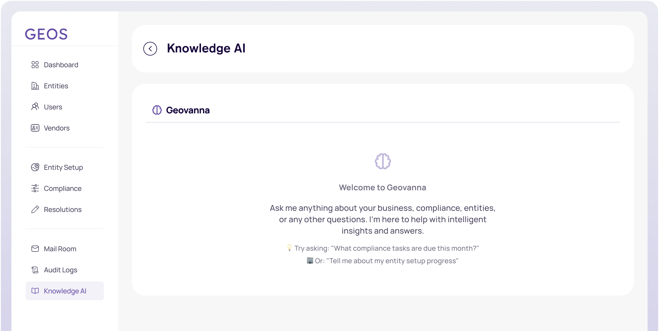
Task: Click the GEOS logo
Action: (x=46, y=34)
